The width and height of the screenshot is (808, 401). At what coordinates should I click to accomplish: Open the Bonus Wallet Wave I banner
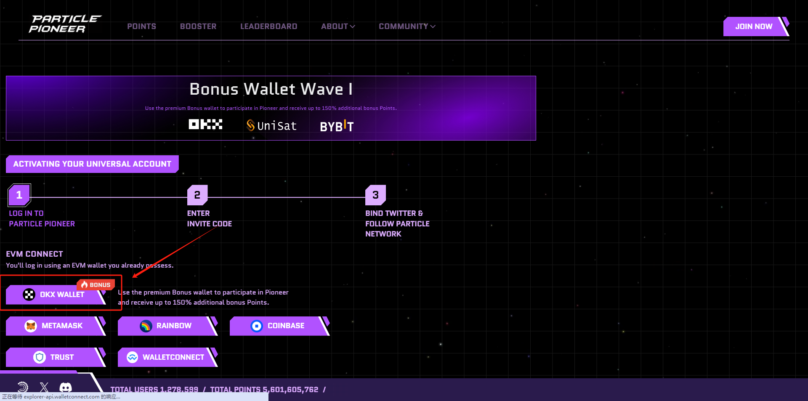(271, 108)
